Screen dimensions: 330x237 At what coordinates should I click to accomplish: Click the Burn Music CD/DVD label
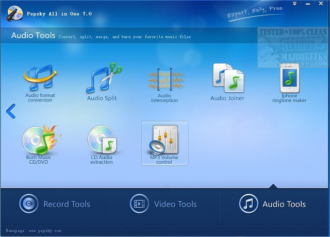click(39, 160)
